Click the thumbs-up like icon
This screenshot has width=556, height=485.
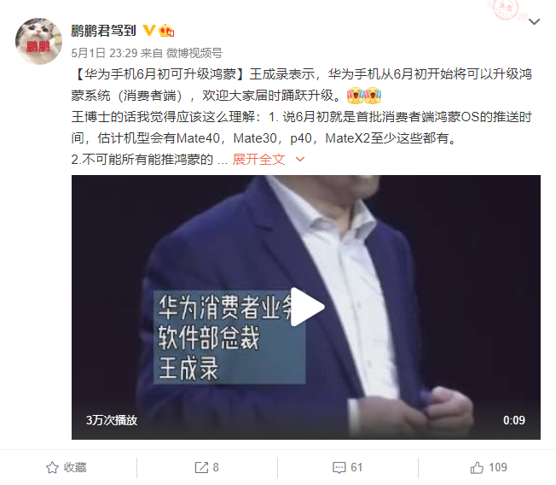477,468
